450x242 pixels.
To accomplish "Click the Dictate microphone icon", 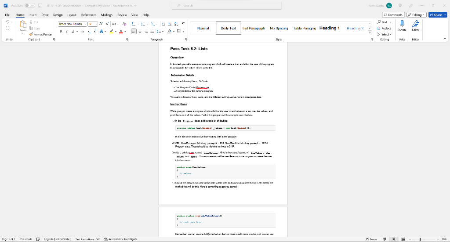I will point(402,24).
